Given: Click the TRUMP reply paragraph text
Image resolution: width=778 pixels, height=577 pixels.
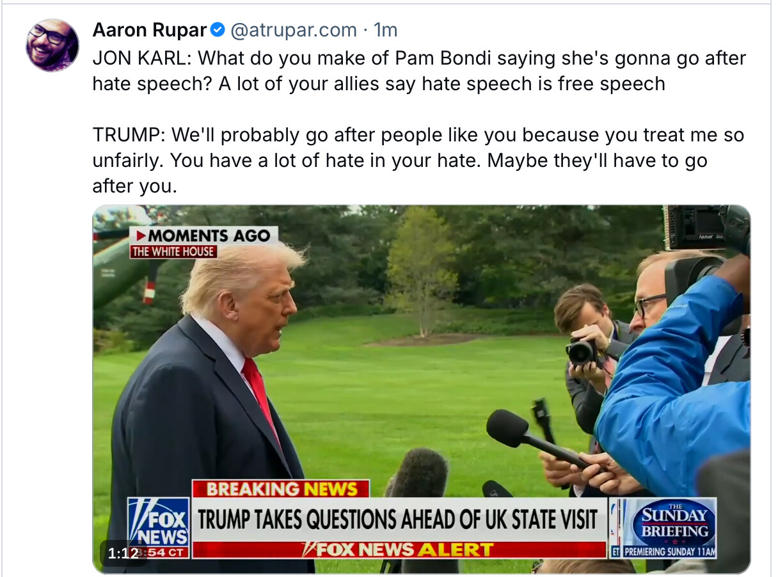Looking at the screenshot, I should click(418, 161).
